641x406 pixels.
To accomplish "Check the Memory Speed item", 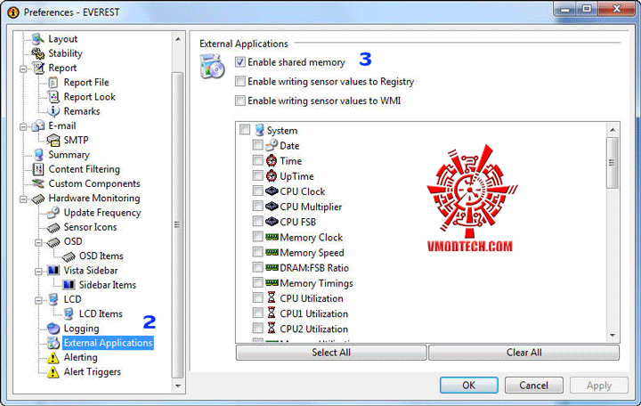I will pos(257,252).
